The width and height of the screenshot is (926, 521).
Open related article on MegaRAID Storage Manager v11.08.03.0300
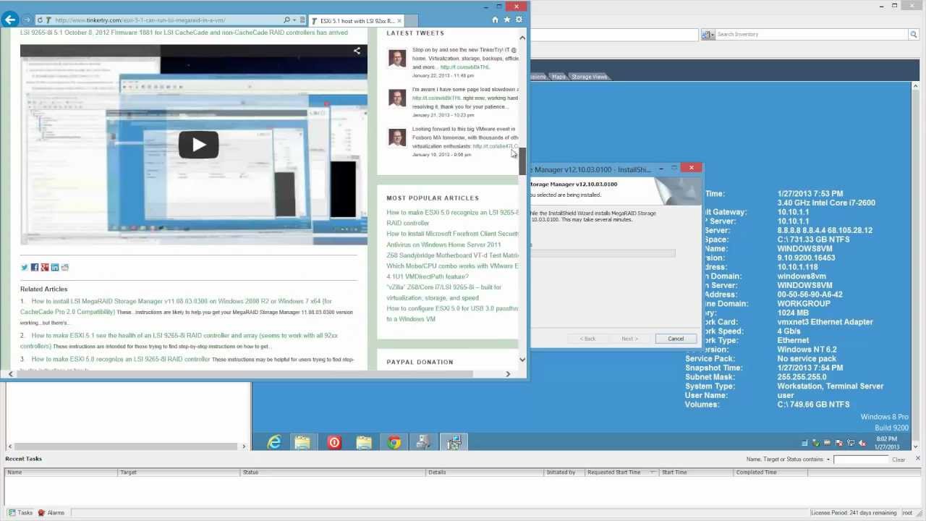(x=177, y=306)
